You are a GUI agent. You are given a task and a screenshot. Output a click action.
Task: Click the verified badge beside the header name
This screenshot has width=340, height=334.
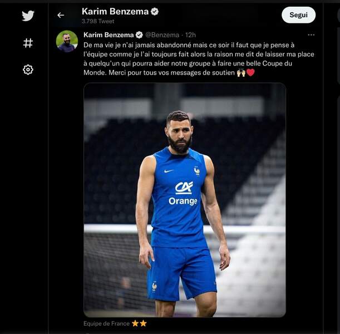[x=155, y=11]
